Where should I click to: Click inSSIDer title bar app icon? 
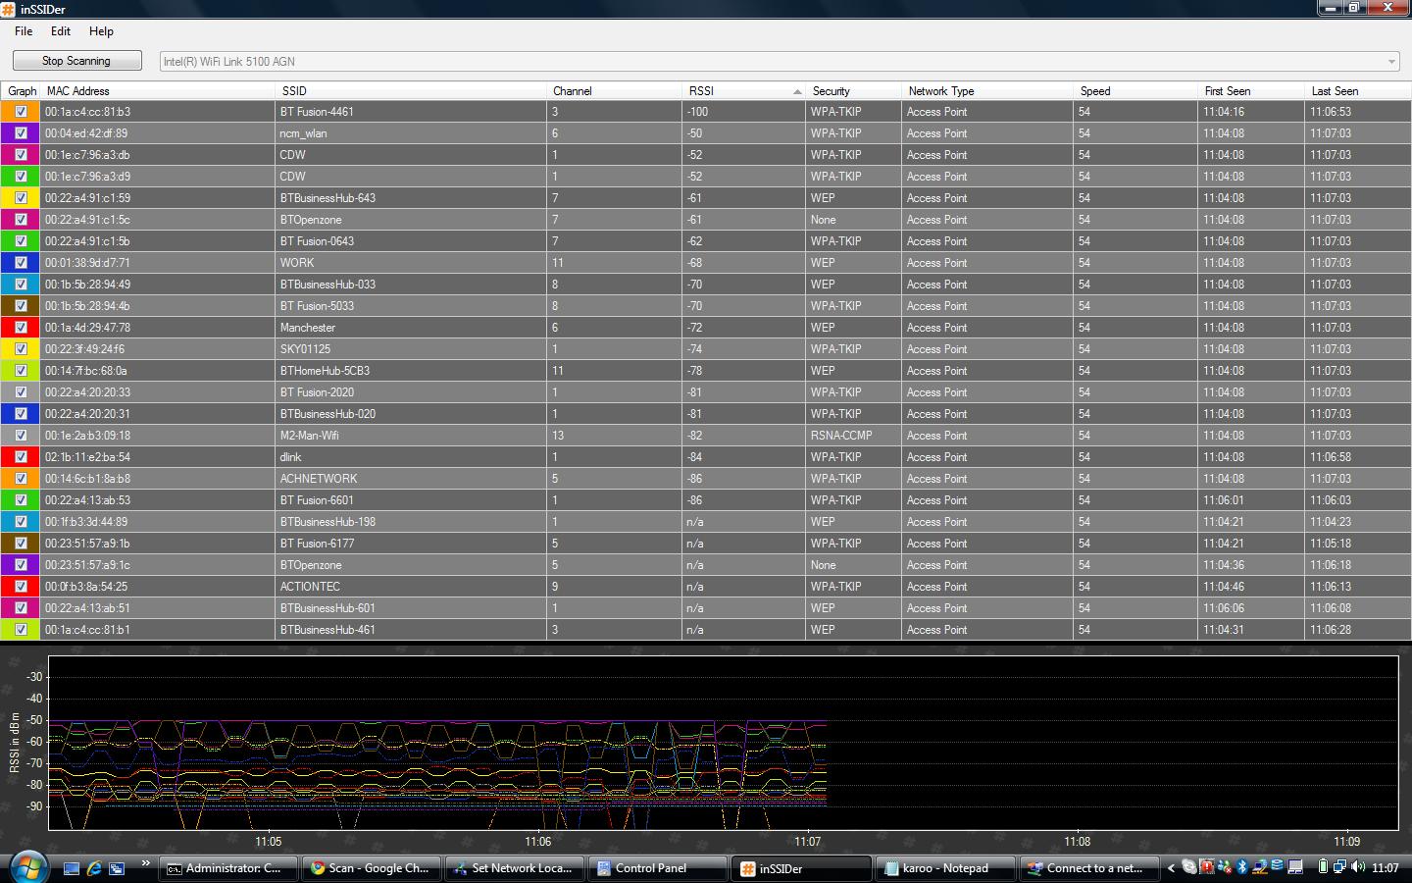(9, 9)
